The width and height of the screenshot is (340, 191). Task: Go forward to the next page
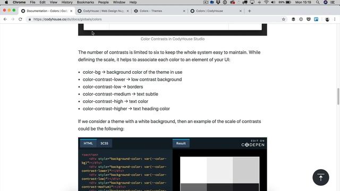coord(13,19)
